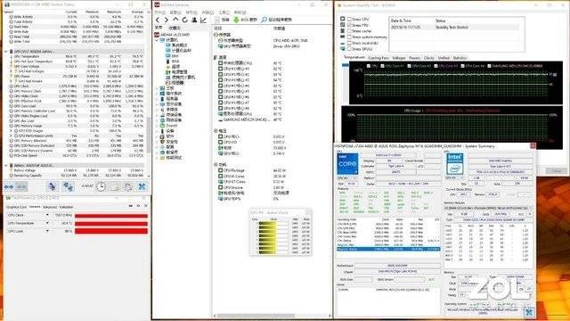Expand all sensors arrow icon in HWiNFO toolbar
Viewport: 570px width, 321px height.
(9, 187)
